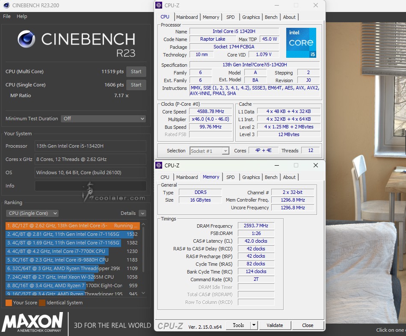406x336 pixels.
Task: Click the Maxon logo
Action: pos(33,323)
